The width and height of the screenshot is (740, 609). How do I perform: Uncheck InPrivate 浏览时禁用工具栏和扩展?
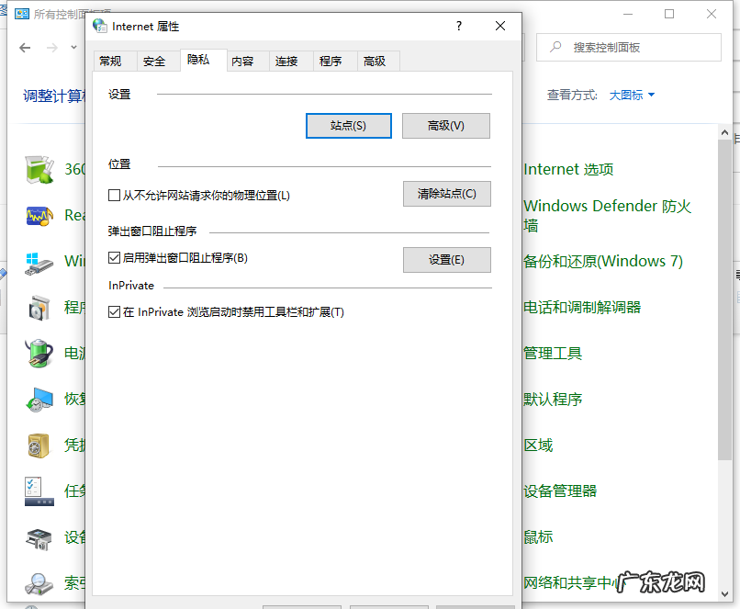pyautogui.click(x=113, y=310)
